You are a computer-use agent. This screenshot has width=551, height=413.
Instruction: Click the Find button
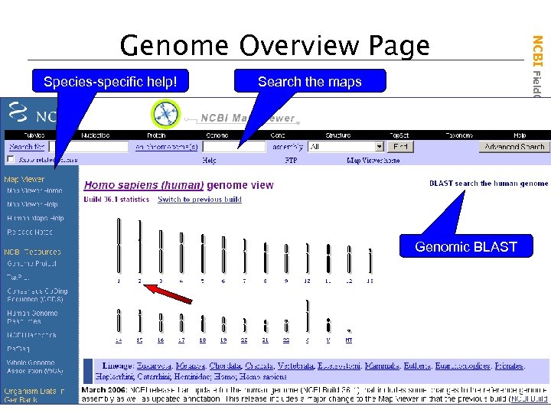point(400,146)
